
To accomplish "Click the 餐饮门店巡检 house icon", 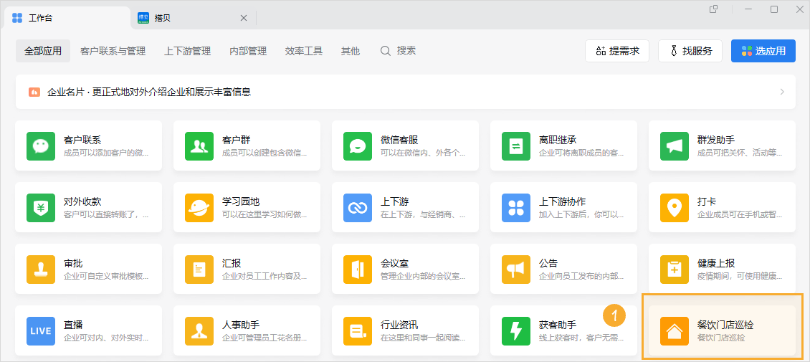I will pyautogui.click(x=674, y=331).
